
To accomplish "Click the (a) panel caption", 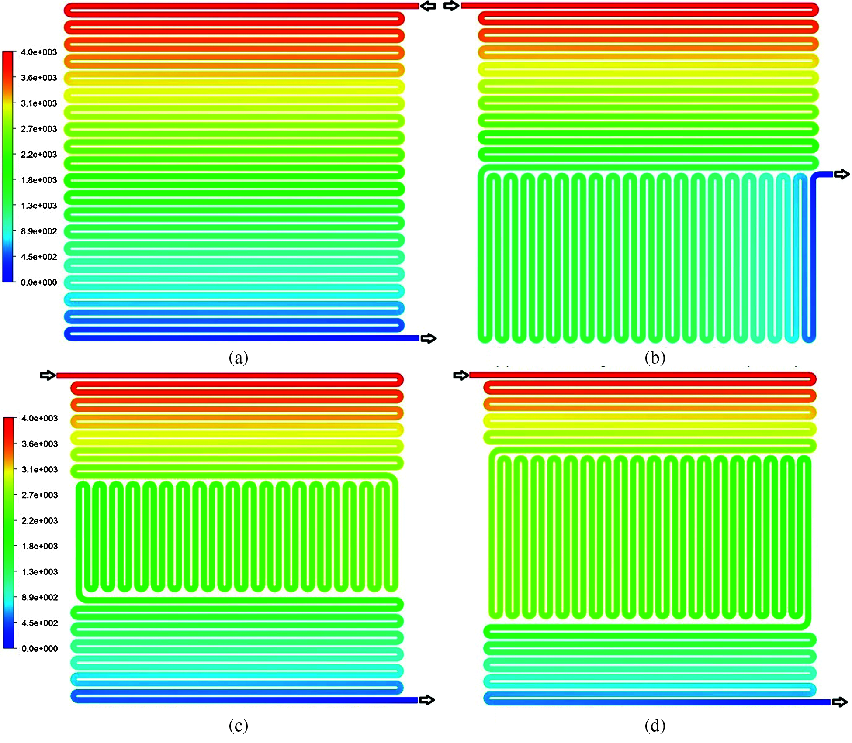I will (239, 358).
